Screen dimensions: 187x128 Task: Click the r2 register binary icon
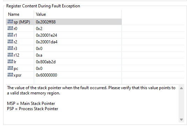pos(10,42)
